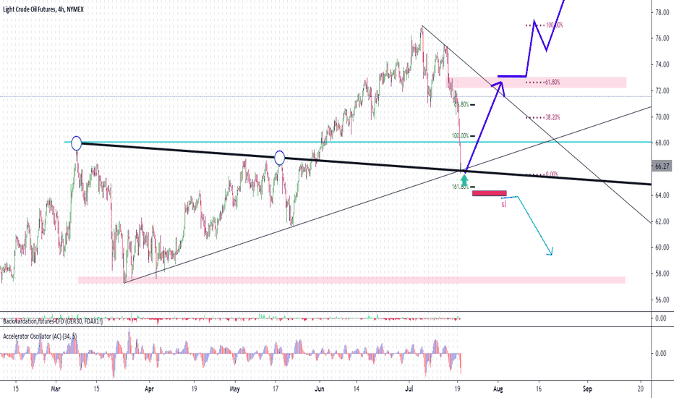
Task: Click the May date axis label
Action: click(x=235, y=389)
